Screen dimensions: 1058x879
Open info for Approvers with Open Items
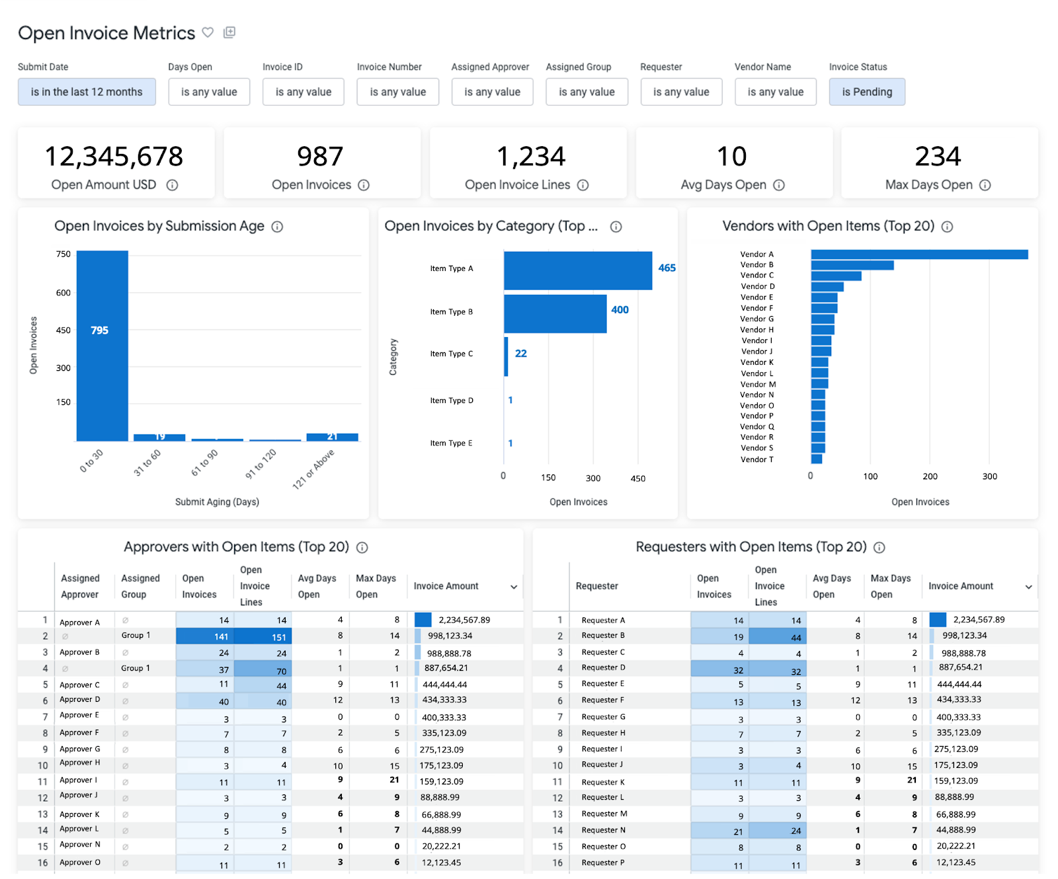[x=362, y=547]
